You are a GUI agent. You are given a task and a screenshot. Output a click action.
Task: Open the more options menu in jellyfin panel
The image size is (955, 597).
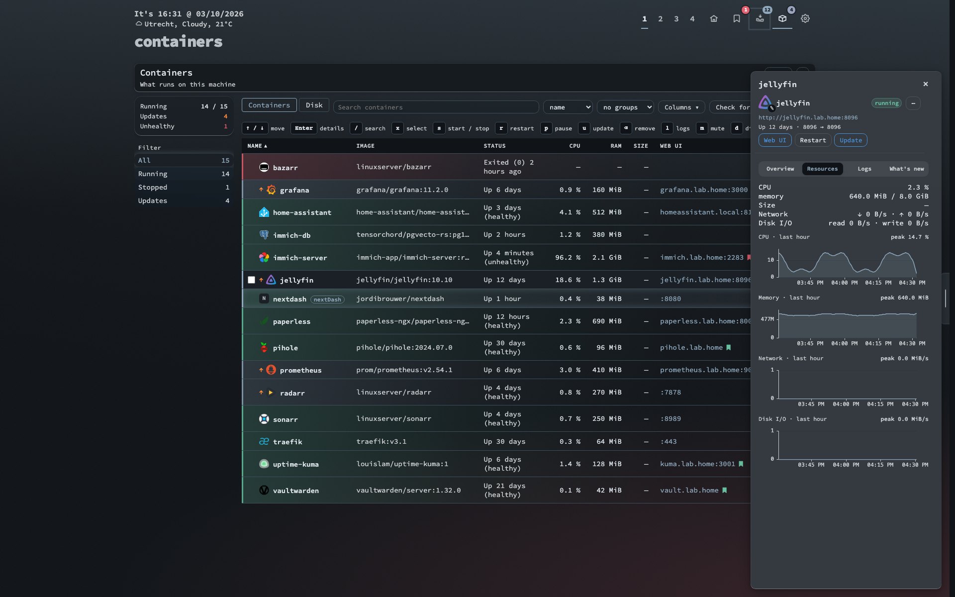(x=913, y=103)
